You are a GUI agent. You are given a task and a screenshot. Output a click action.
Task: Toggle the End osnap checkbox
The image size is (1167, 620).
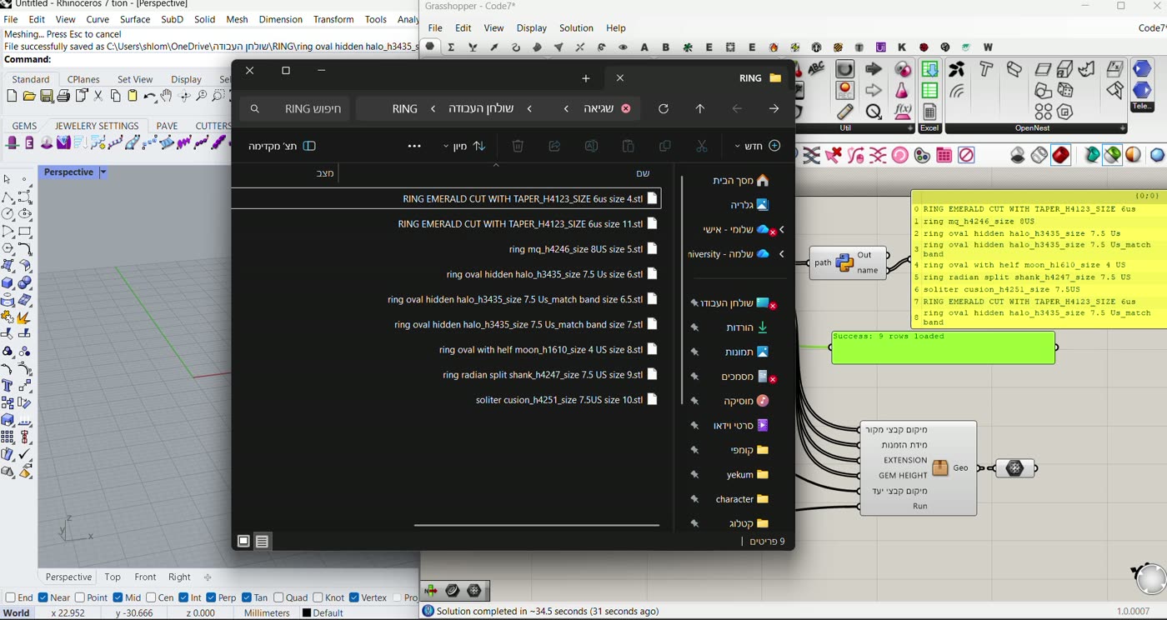click(10, 597)
